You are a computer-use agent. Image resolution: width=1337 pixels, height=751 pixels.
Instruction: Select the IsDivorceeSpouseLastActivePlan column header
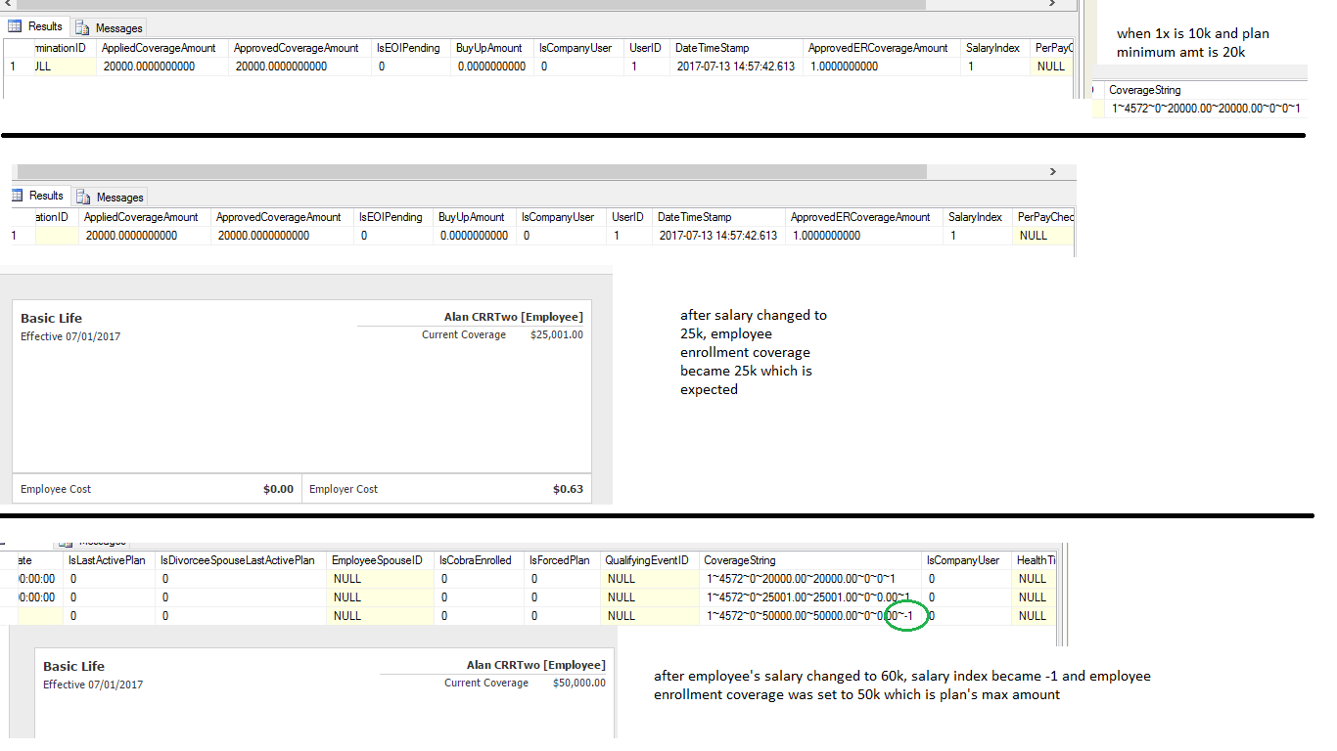240,560
